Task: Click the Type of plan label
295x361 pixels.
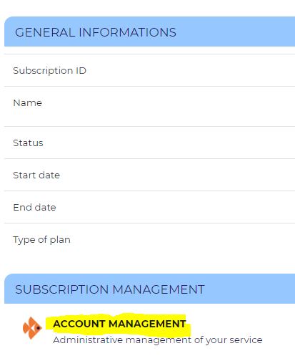Action: click(x=41, y=240)
